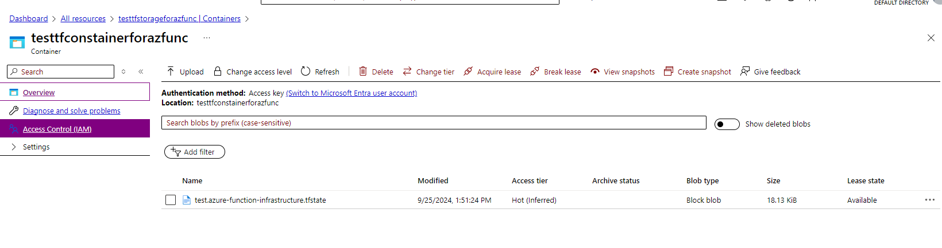
Task: Click the Acquire lease icon
Action: (x=468, y=71)
